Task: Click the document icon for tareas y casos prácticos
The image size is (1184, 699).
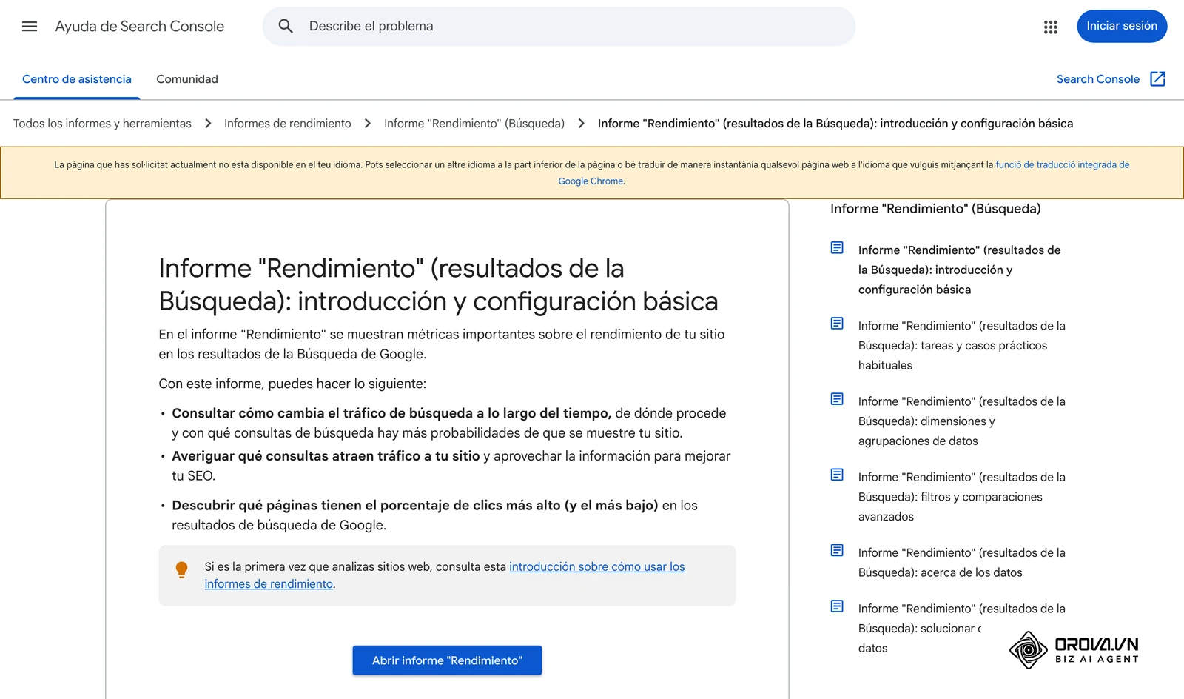Action: coord(837,324)
